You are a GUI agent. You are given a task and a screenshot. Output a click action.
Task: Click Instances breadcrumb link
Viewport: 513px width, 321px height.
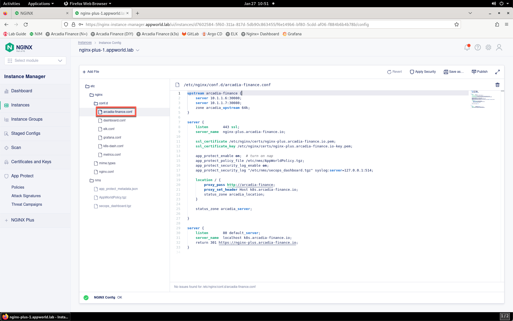pos(85,43)
